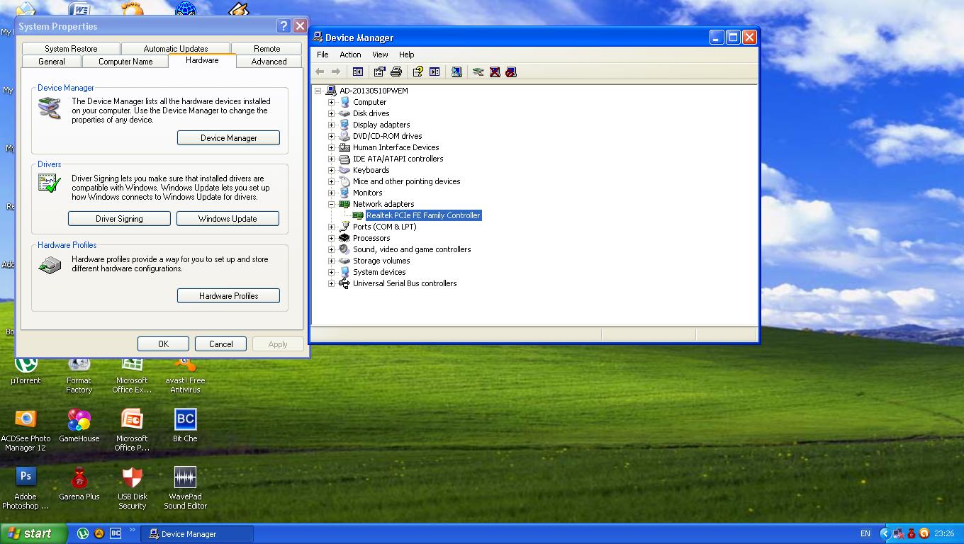Click the Disable device toolbar icon

point(511,72)
